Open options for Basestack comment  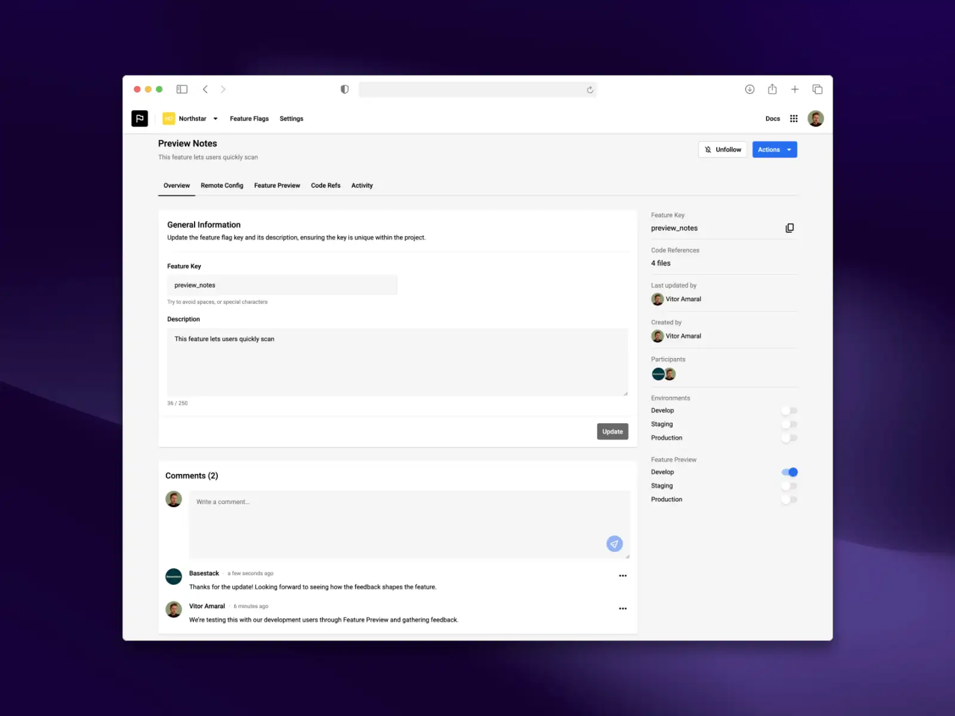point(623,576)
